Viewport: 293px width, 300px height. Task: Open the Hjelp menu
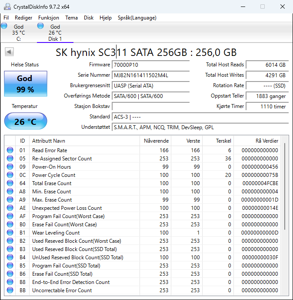[x=106, y=18]
